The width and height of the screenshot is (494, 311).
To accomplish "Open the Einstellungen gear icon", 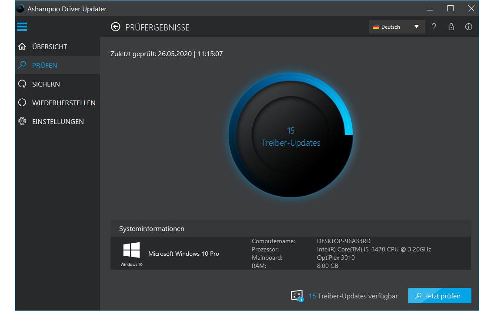I will 22,121.
